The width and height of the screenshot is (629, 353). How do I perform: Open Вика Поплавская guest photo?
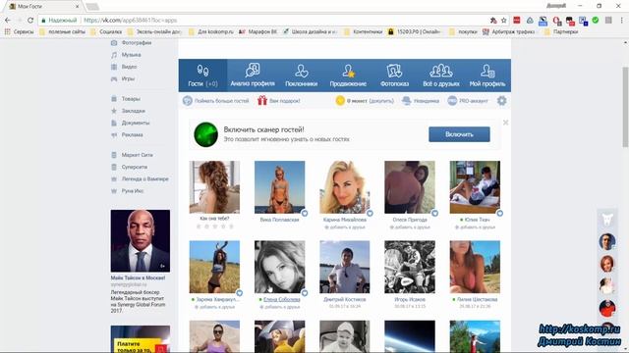[279, 187]
